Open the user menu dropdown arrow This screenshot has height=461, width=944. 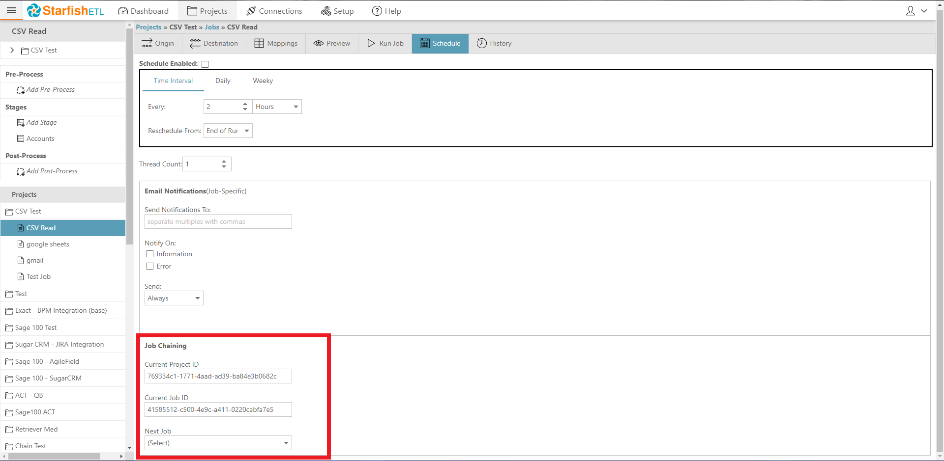pos(924,11)
